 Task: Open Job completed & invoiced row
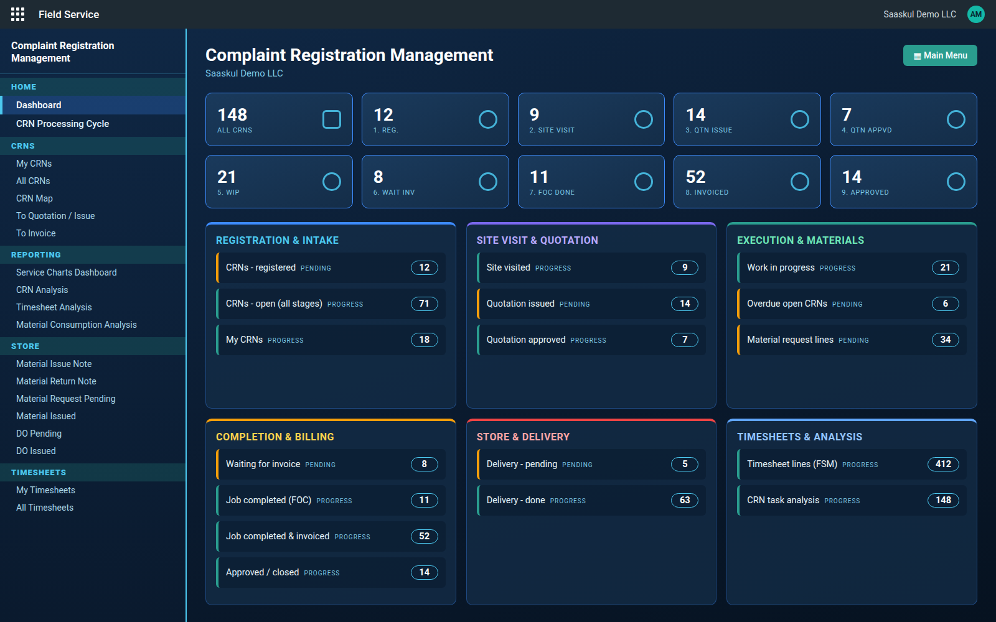(x=331, y=536)
